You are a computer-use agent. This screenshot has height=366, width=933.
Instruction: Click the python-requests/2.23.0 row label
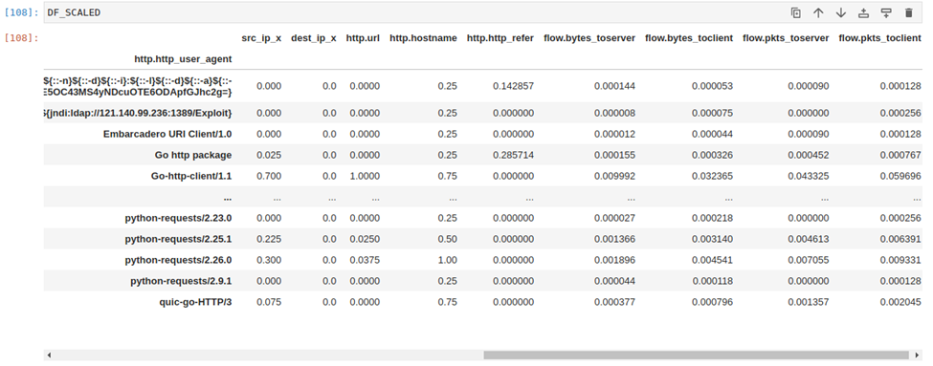(179, 218)
